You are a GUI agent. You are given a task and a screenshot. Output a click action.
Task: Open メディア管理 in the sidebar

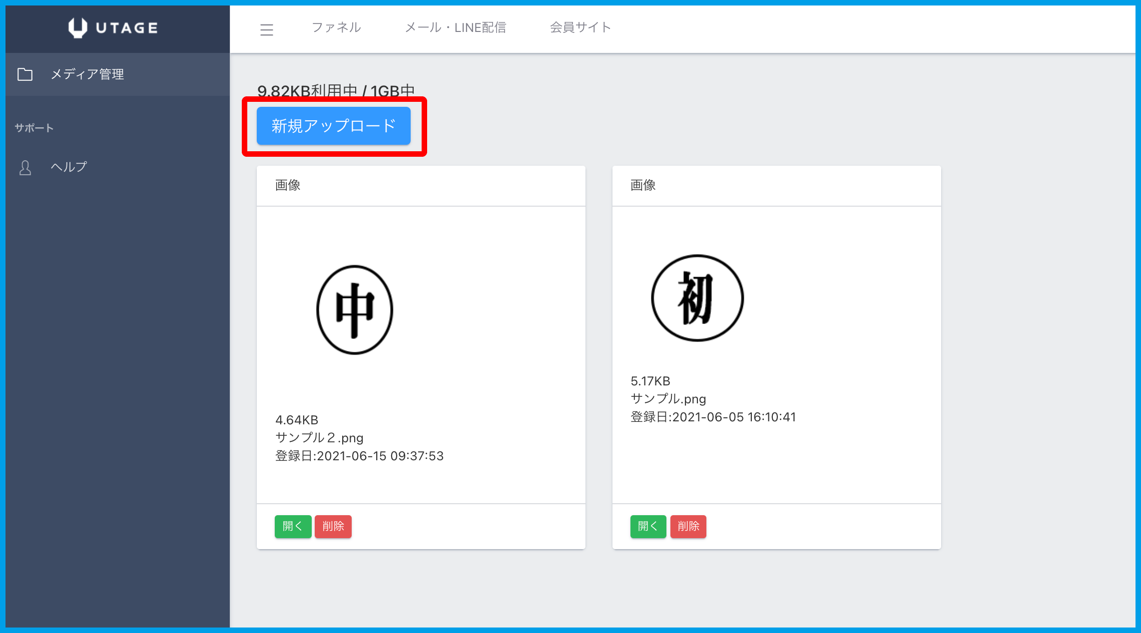(87, 74)
